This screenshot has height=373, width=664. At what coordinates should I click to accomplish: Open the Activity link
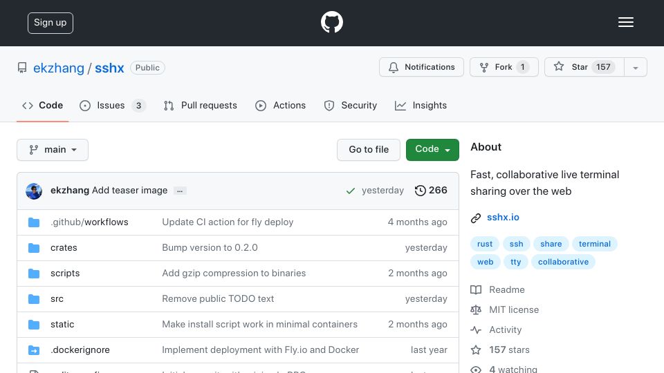(497, 330)
